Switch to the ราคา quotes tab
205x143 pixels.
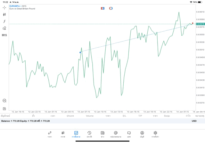coord(50,134)
